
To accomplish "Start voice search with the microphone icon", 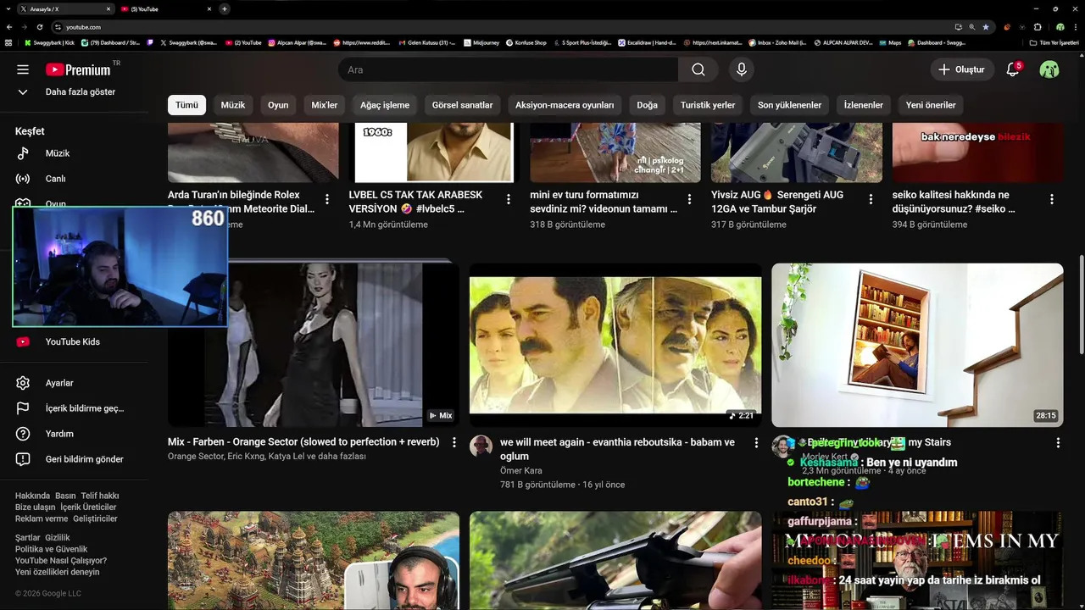I will 742,69.
